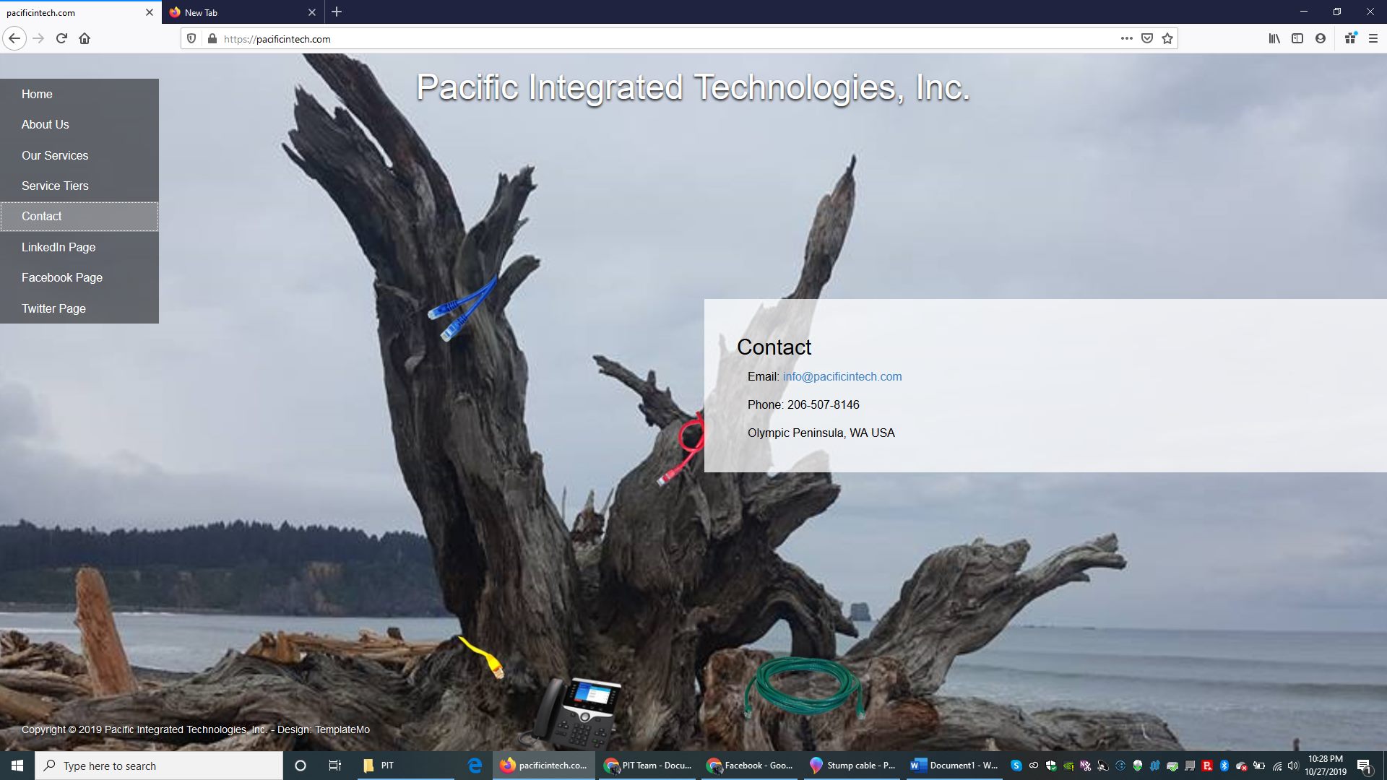Open Home in site menu
The height and width of the screenshot is (780, 1387).
[x=79, y=94]
